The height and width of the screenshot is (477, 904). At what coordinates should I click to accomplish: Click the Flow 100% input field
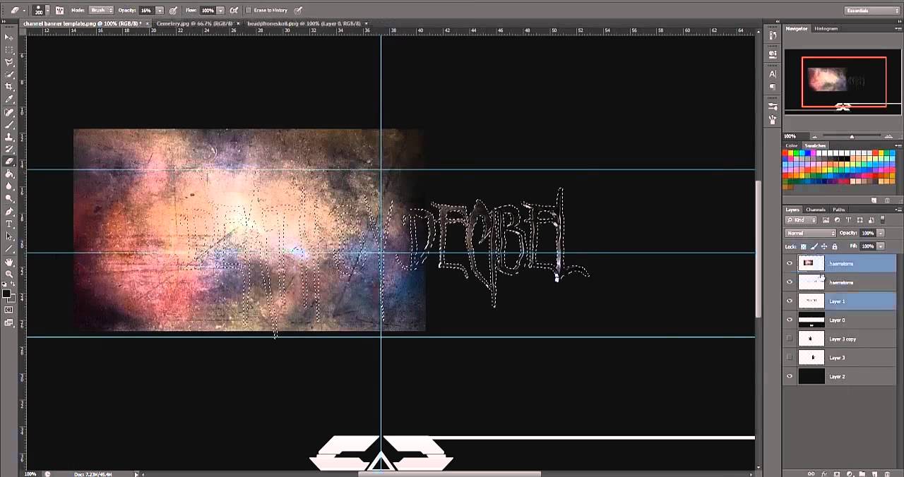coord(208,11)
